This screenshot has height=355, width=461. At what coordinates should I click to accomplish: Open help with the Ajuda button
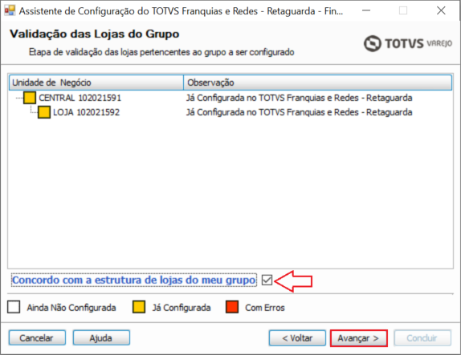[101, 338]
